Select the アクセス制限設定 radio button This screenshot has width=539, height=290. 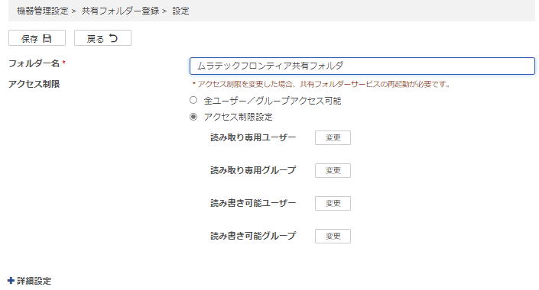click(x=193, y=117)
